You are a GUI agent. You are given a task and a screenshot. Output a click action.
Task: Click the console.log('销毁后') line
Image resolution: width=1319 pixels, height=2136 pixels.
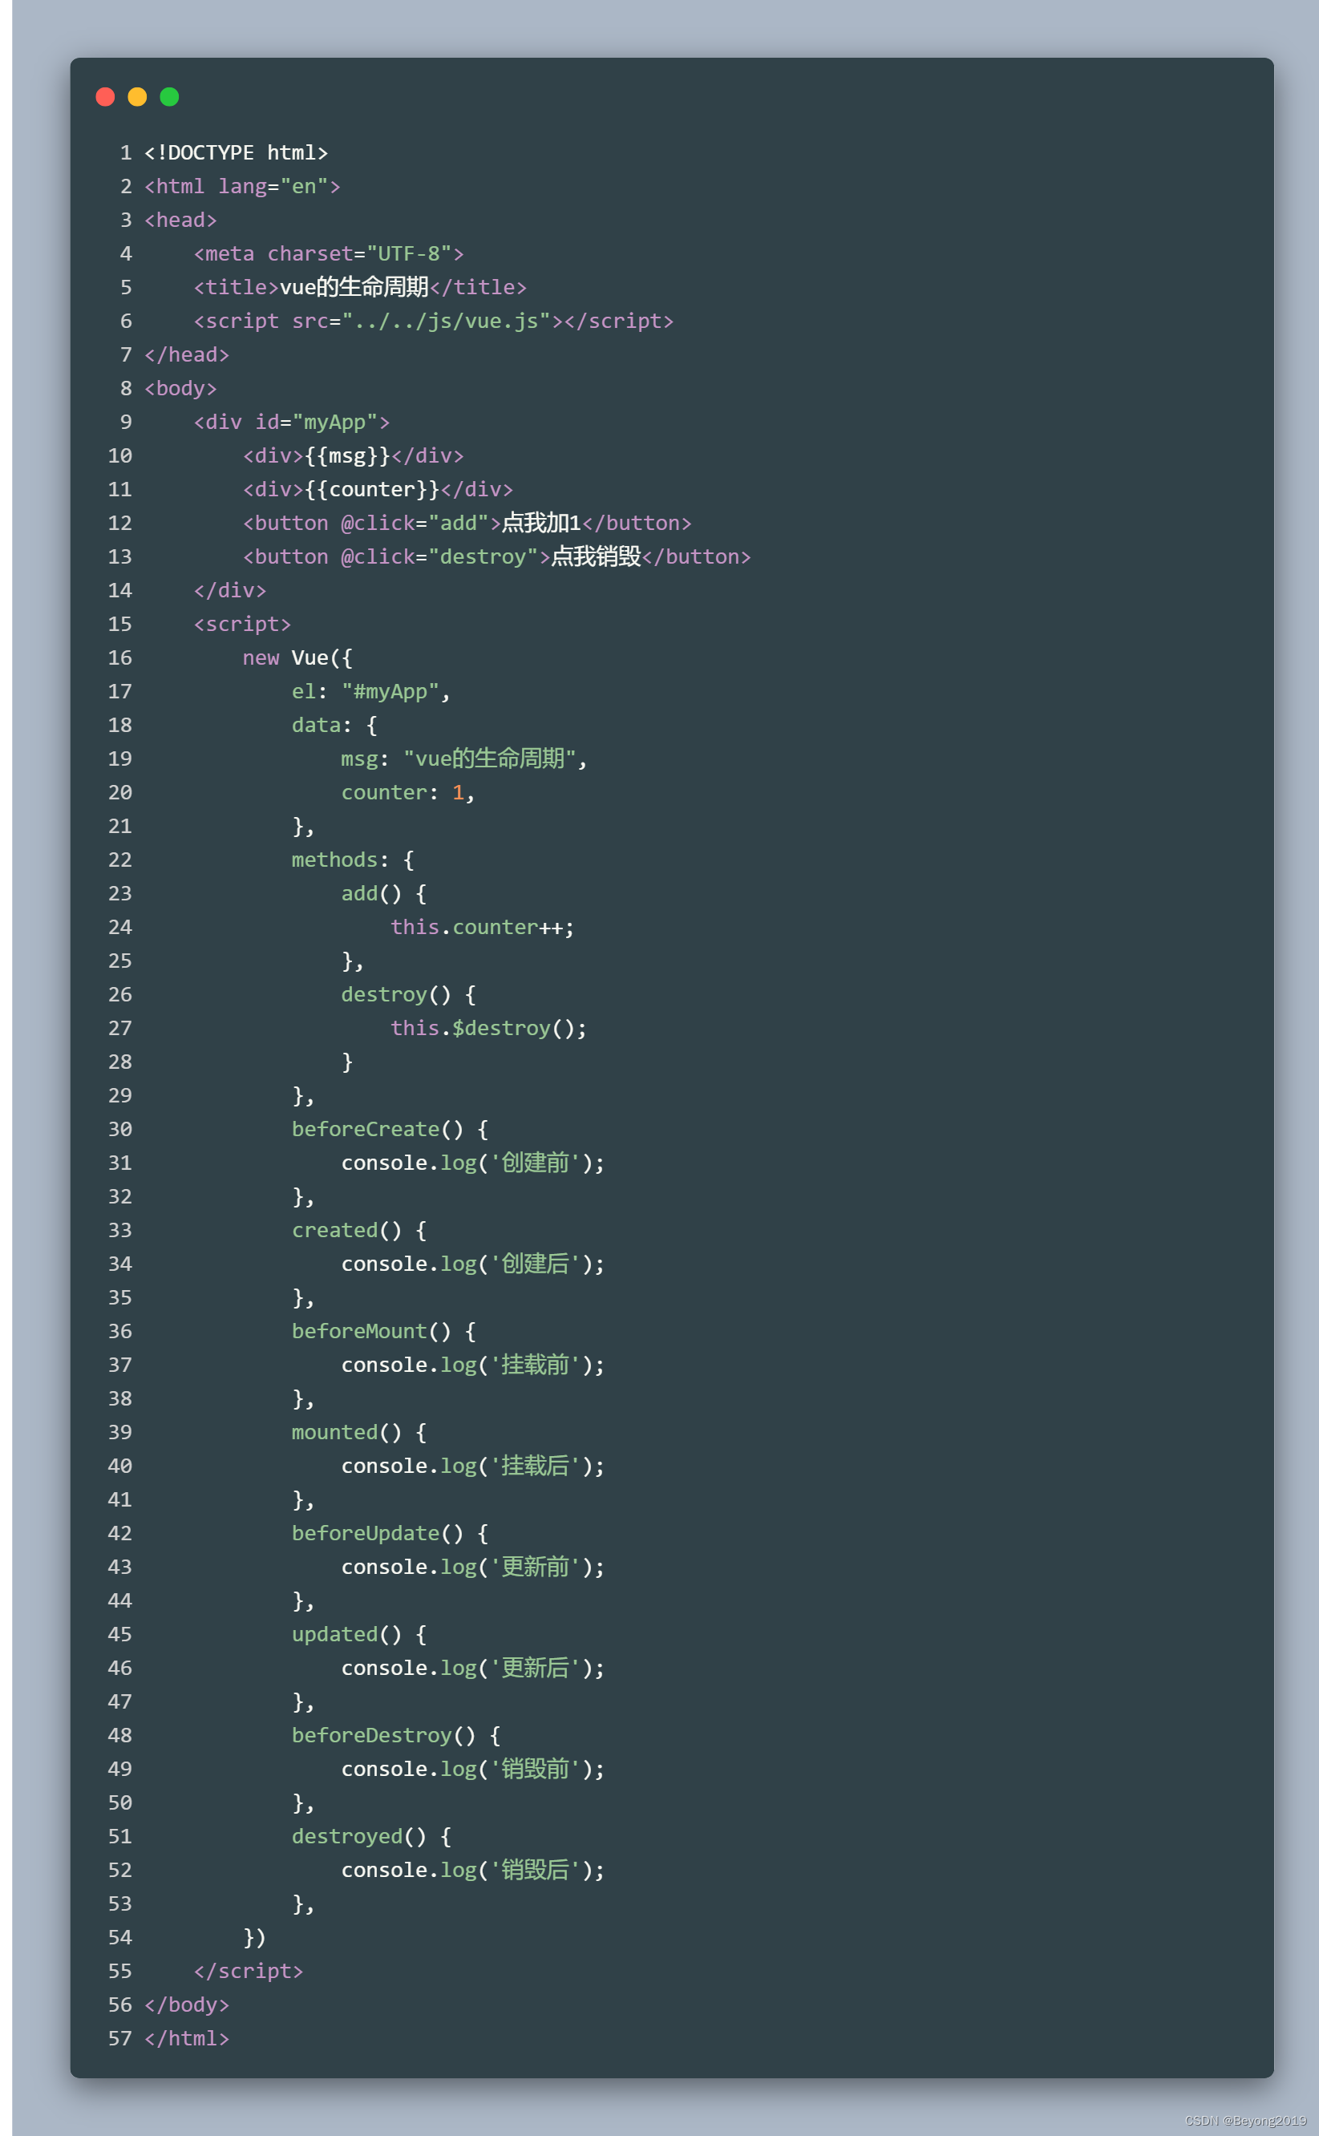click(x=473, y=1871)
